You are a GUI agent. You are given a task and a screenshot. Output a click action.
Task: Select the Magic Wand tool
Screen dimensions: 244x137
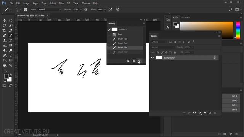click(x=11, y=25)
